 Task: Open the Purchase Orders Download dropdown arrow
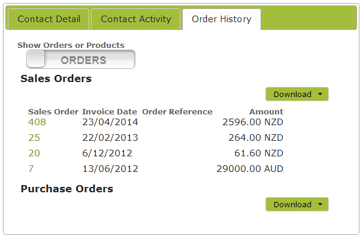(x=320, y=204)
